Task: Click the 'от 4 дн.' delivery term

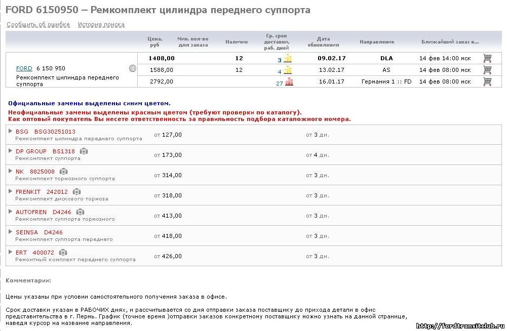Action: [318, 155]
